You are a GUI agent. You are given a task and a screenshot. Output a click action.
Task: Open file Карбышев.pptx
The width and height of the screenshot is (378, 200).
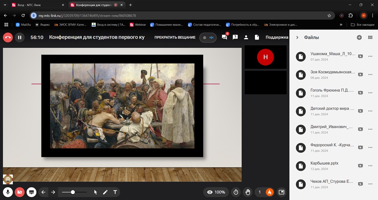pos(324,163)
